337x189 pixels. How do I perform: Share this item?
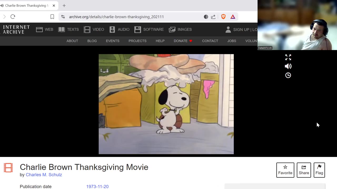click(x=304, y=170)
